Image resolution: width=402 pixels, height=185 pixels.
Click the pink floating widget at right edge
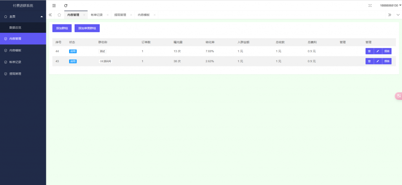[398, 96]
